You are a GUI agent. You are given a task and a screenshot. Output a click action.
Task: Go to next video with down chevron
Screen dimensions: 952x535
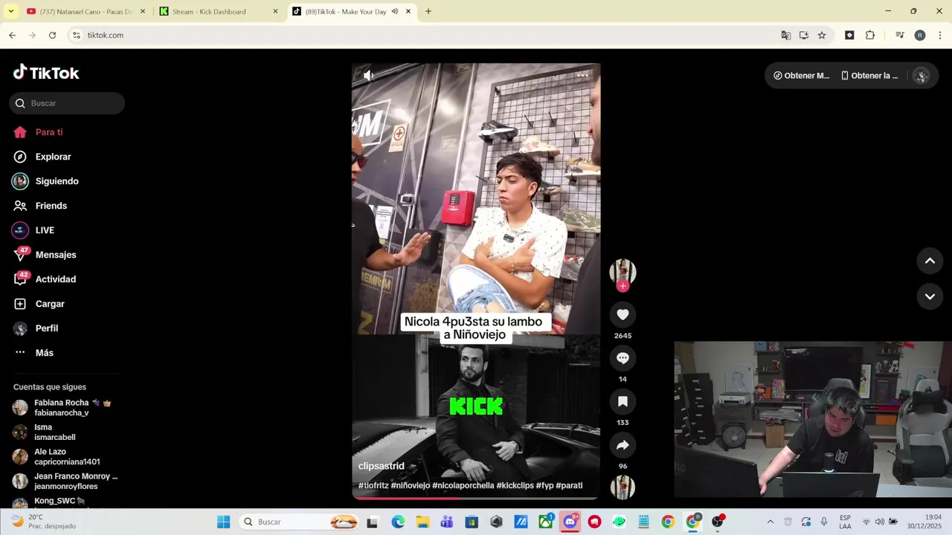click(x=930, y=296)
